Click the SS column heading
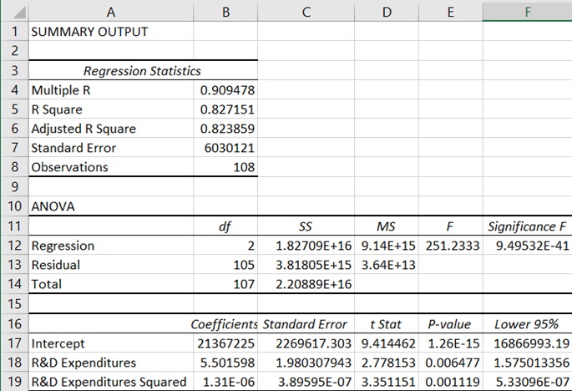This screenshot has width=572, height=391. coord(306,226)
